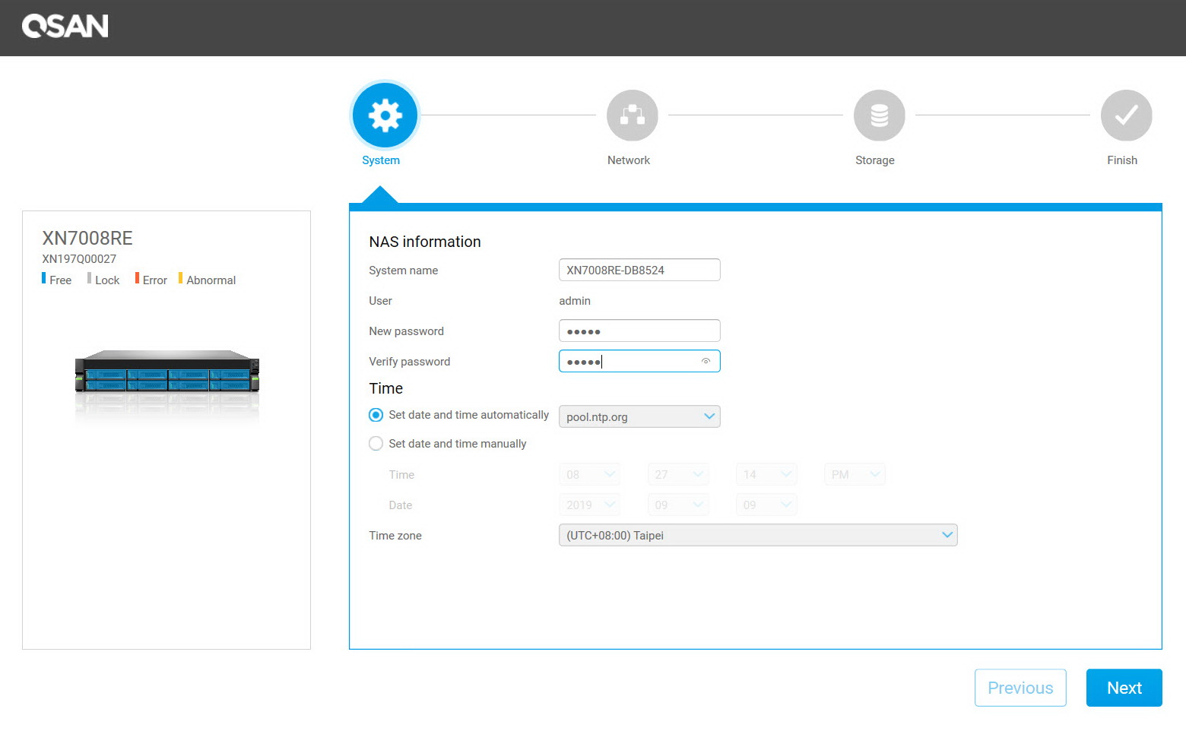Click the Storage database step icon

879,116
